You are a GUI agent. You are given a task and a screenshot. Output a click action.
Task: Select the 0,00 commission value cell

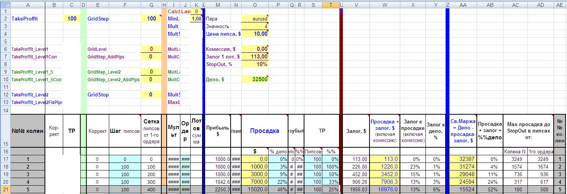tap(255, 49)
